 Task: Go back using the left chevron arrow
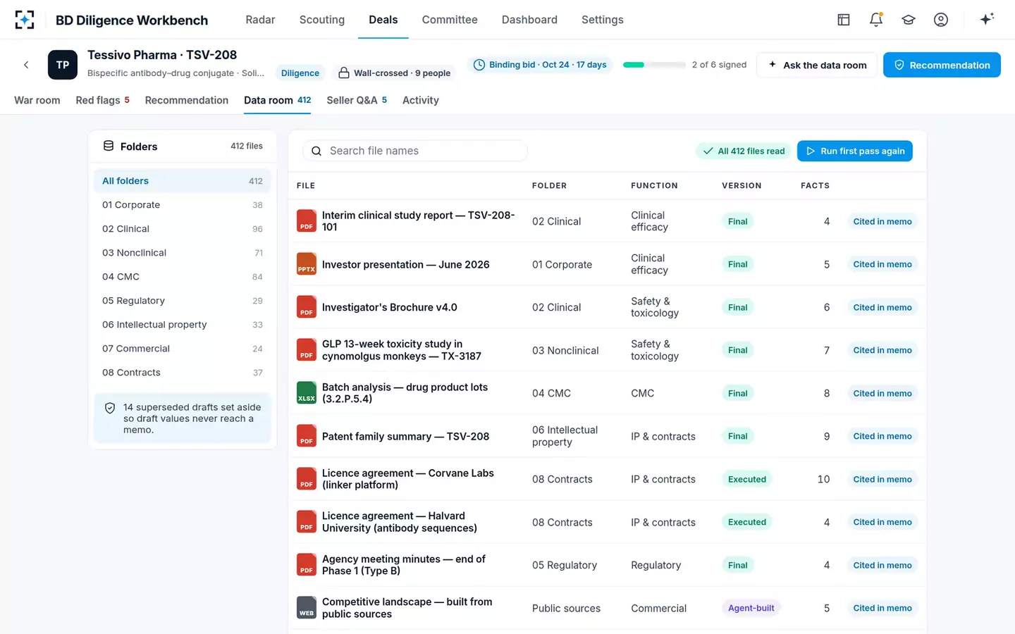pos(26,65)
